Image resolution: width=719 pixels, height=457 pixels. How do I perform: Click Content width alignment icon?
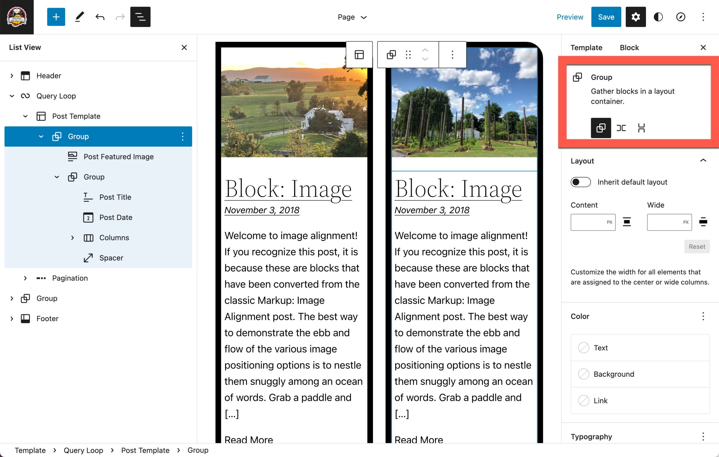click(626, 222)
